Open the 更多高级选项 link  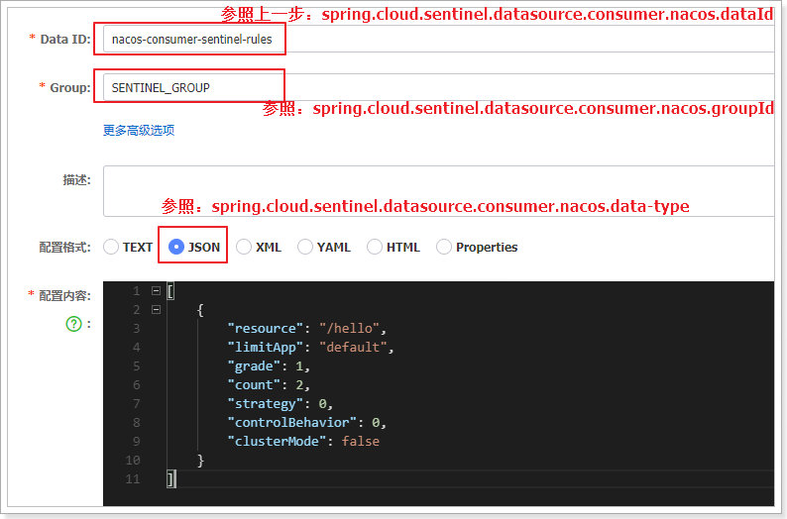[139, 131]
